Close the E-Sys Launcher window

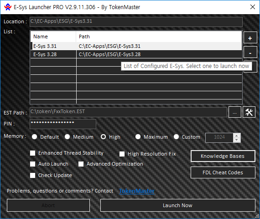coord(253,7)
